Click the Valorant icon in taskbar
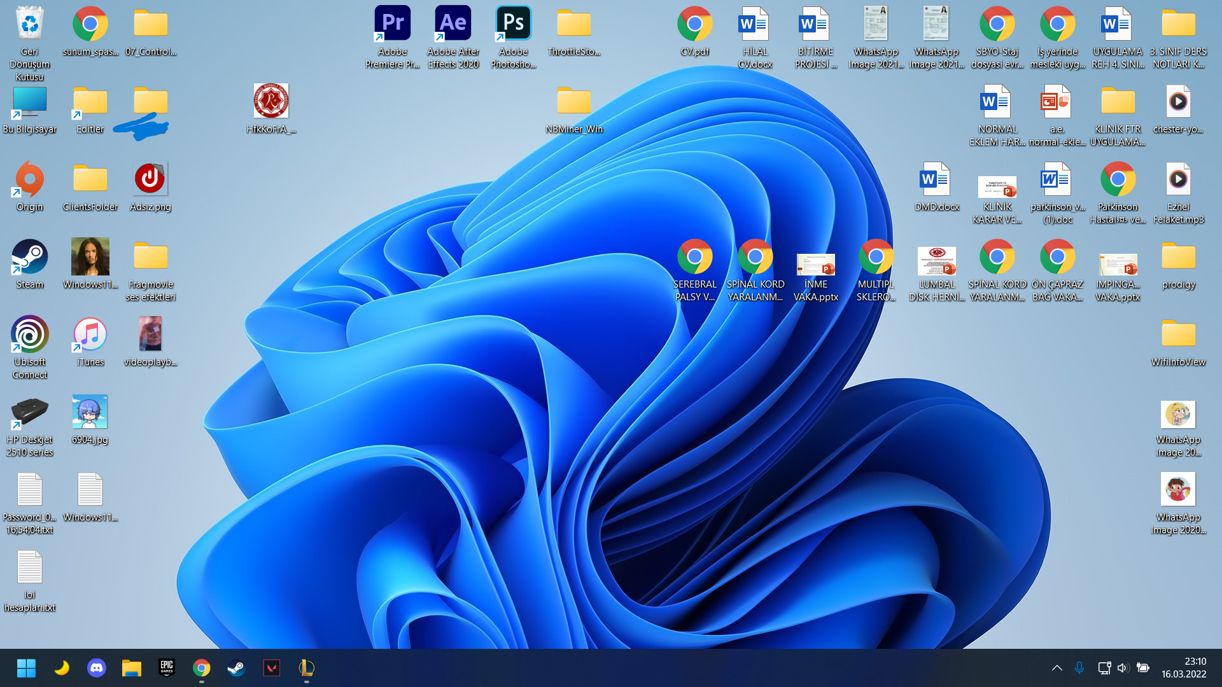This screenshot has height=687, width=1222. point(271,668)
